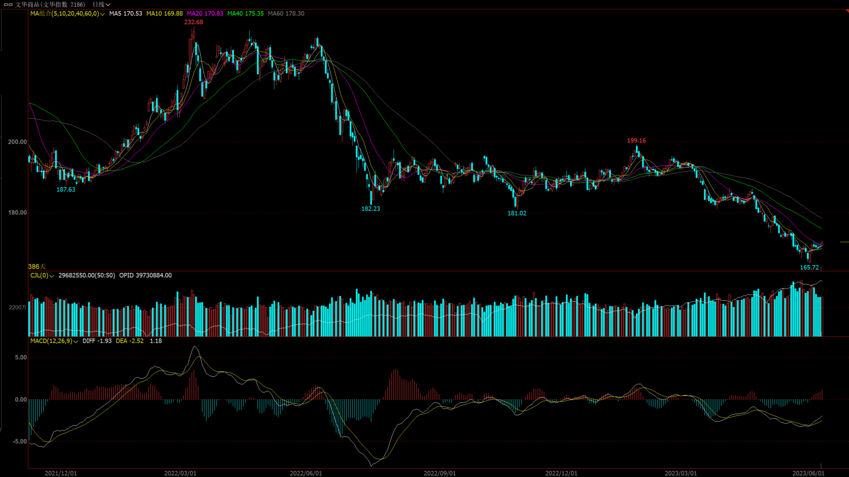Click the 2023/06/01 date marker
The image size is (849, 477).
tap(808, 473)
